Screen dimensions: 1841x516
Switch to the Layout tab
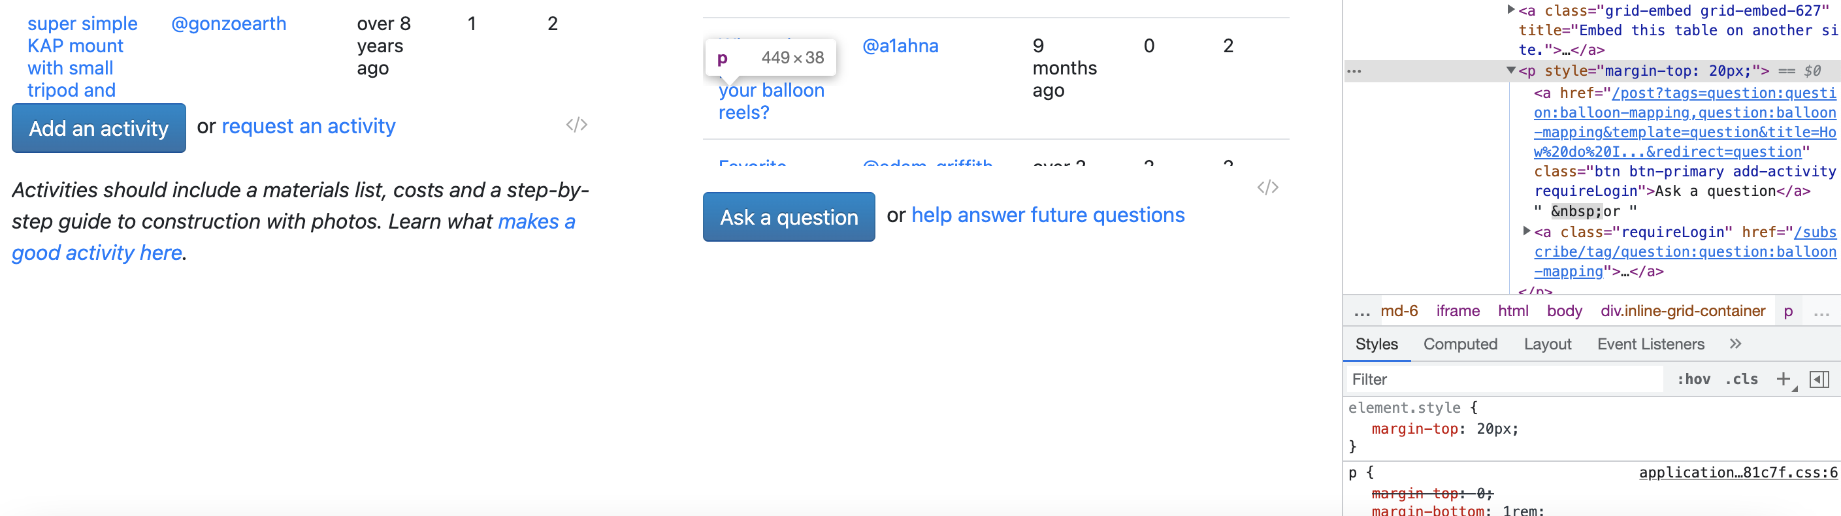pos(1547,344)
